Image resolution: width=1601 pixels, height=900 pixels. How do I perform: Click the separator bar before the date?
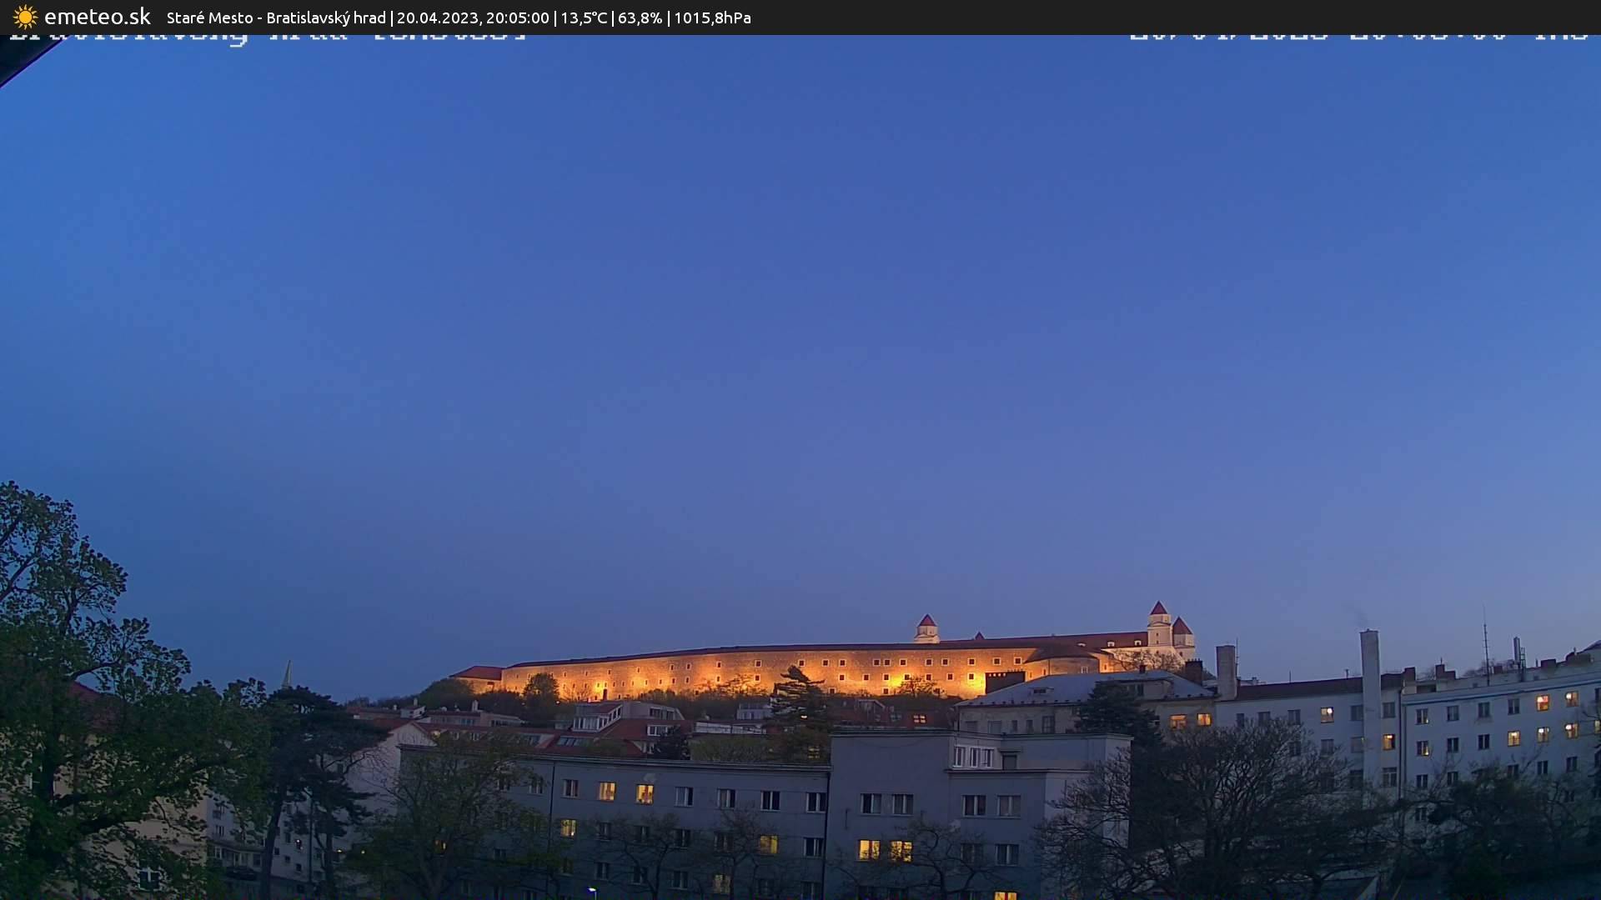(391, 17)
